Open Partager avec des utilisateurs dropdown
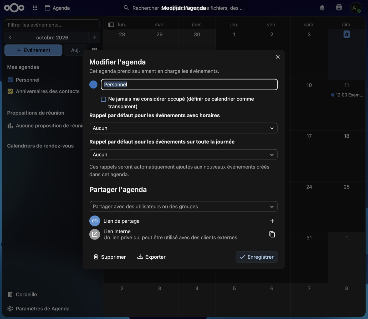The height and width of the screenshot is (319, 368). [183, 206]
